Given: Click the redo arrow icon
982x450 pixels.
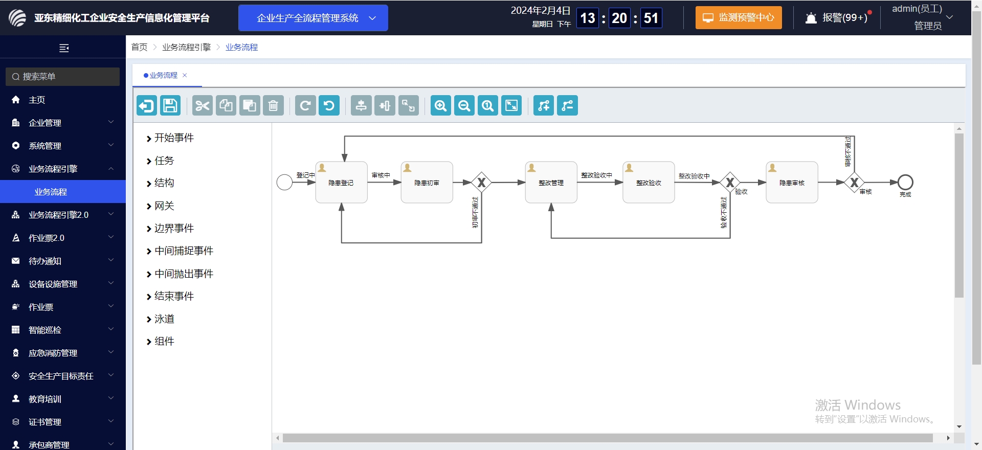Looking at the screenshot, I should 305,106.
